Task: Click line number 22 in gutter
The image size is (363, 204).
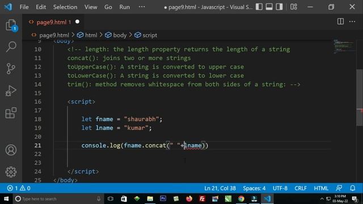Action: click(x=38, y=154)
